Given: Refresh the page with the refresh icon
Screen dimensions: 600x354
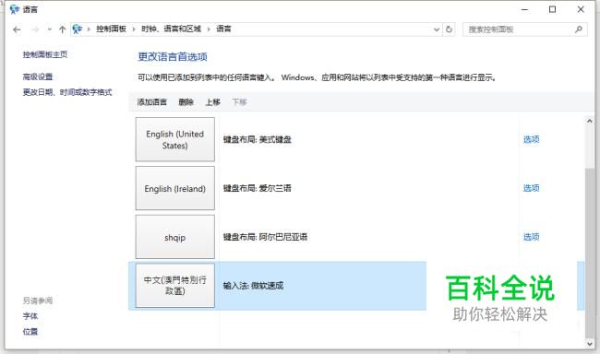Looking at the screenshot, I should click(450, 29).
